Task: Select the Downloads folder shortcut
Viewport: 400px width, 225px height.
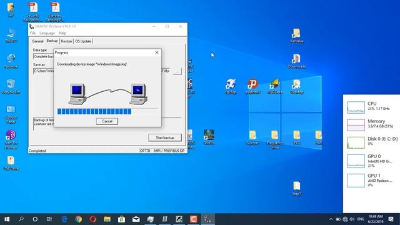Action: point(296,61)
